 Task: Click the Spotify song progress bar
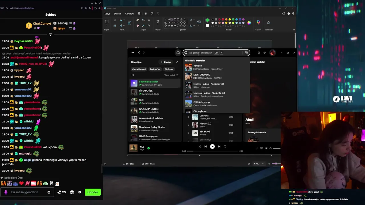point(212,151)
